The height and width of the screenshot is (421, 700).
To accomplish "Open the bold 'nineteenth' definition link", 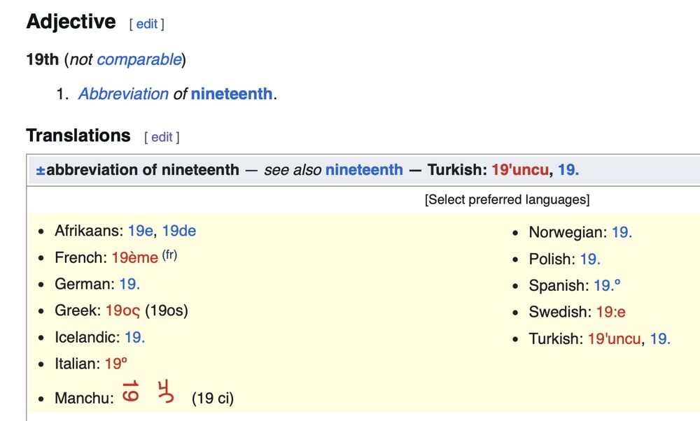I will point(231,94).
